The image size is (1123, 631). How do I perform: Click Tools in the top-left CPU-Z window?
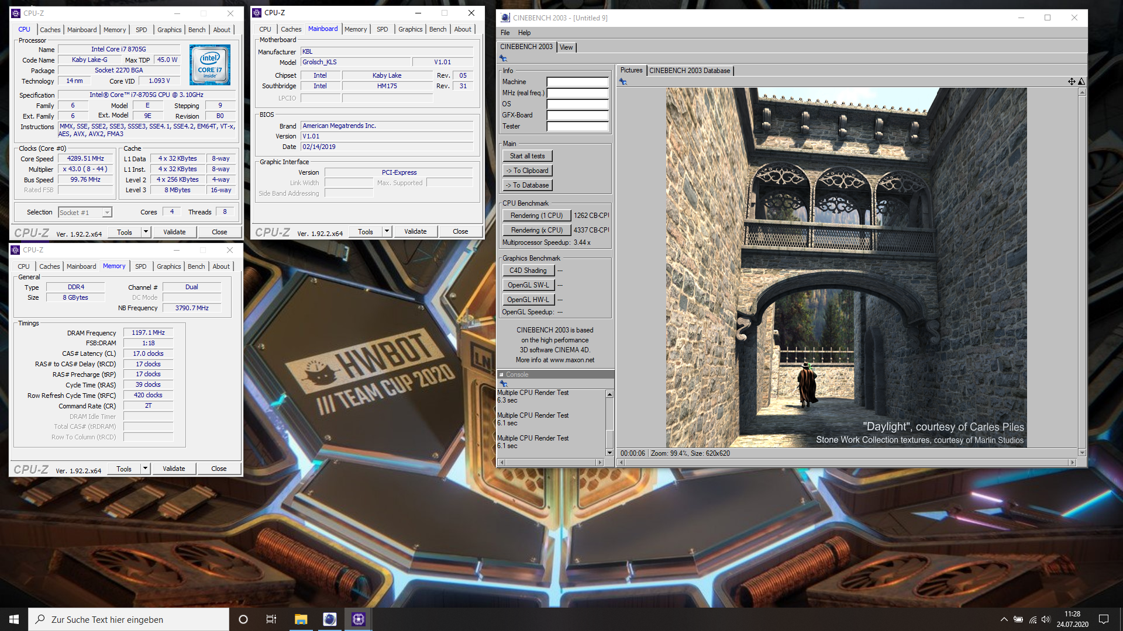pyautogui.click(x=125, y=232)
